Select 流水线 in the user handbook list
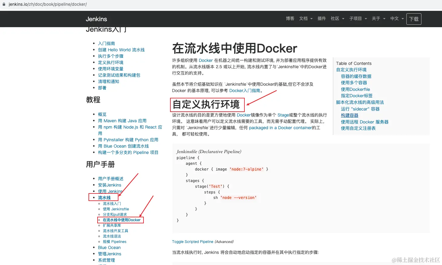This screenshot has width=442, height=265. coord(104,198)
